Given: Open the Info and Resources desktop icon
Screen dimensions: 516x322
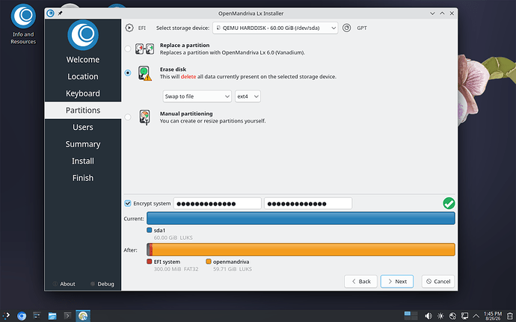Looking at the screenshot, I should coord(23,24).
